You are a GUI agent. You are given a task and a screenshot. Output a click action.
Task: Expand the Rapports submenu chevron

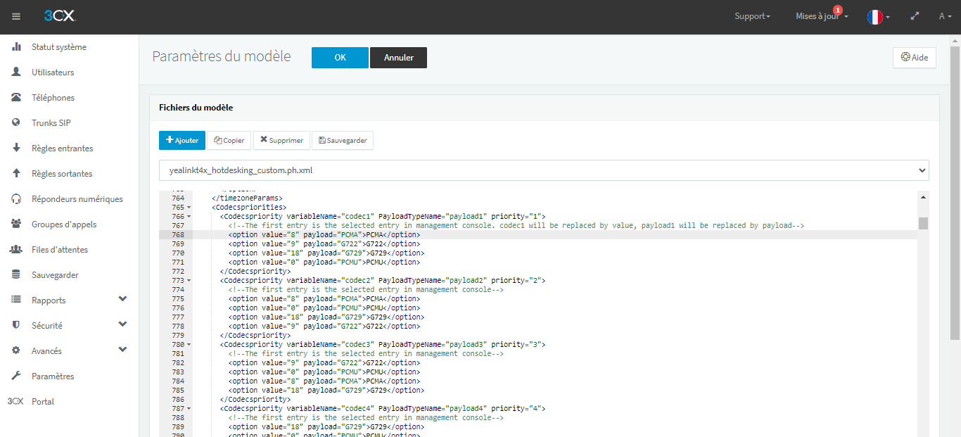pos(123,299)
